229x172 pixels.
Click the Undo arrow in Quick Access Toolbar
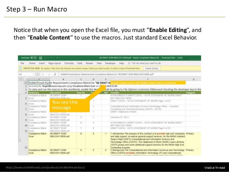pyautogui.click(x=46, y=58)
